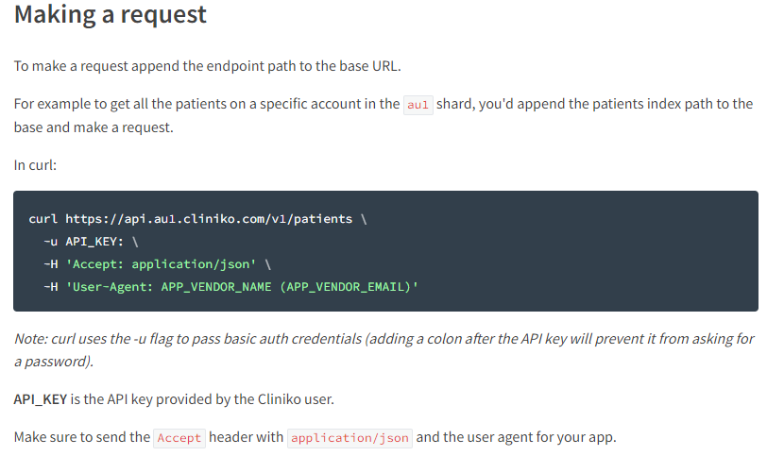
Task: Click the inline 'application/json' code tag
Action: (x=349, y=438)
